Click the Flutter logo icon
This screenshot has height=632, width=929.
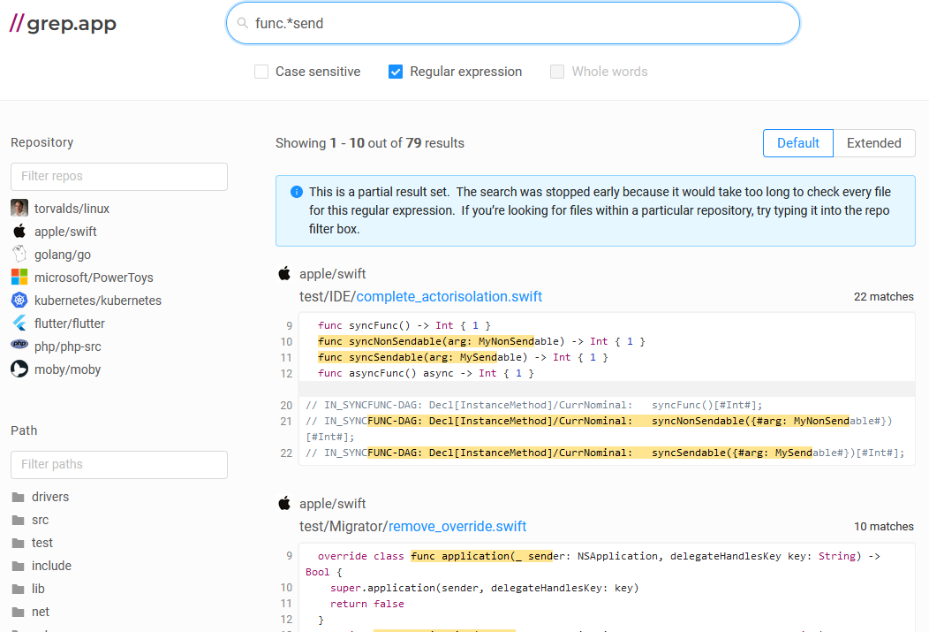(x=19, y=324)
